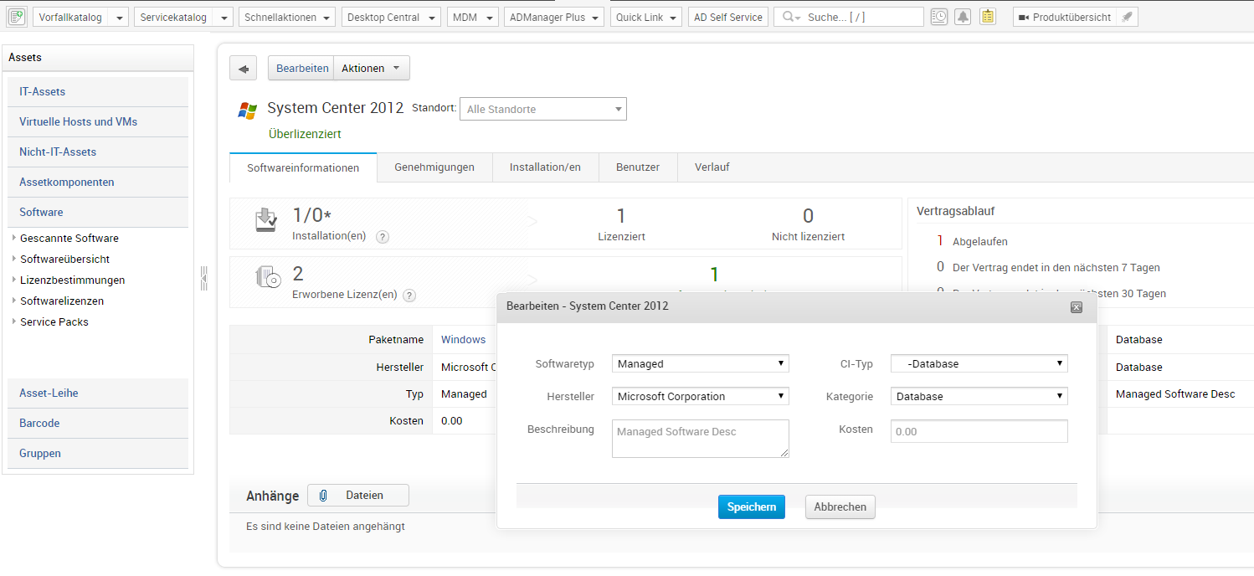Screen dimensions: 1254x576
Task: Open the notifications bell icon
Action: coord(963,17)
